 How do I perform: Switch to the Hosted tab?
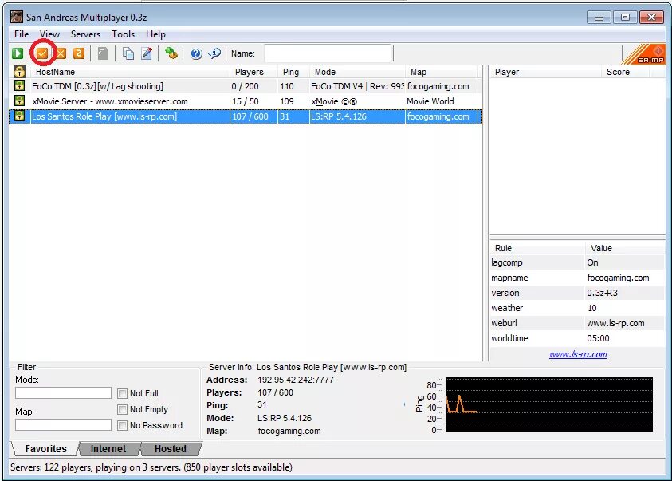point(170,449)
